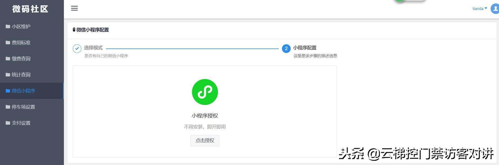The height and width of the screenshot is (165, 499).
Task: Click the 选择模式 step label
Action: point(93,48)
